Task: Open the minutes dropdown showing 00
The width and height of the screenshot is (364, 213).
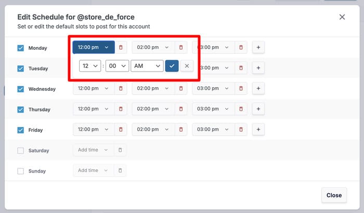Action: pyautogui.click(x=116, y=66)
